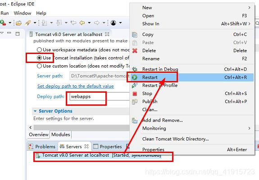Choose Publish from context menu
This screenshot has height=180, width=259.
pyautogui.click(x=192, y=101)
